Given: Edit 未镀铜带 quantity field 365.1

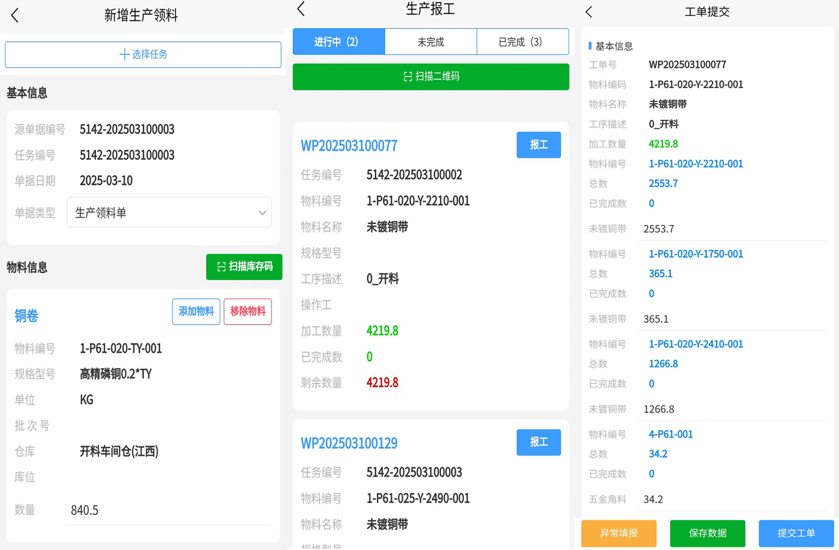Looking at the screenshot, I should [x=732, y=319].
